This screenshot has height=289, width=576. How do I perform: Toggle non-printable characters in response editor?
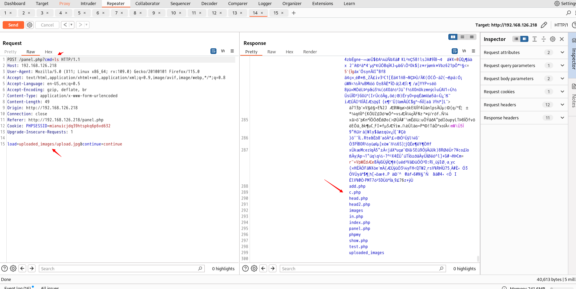coord(464,51)
